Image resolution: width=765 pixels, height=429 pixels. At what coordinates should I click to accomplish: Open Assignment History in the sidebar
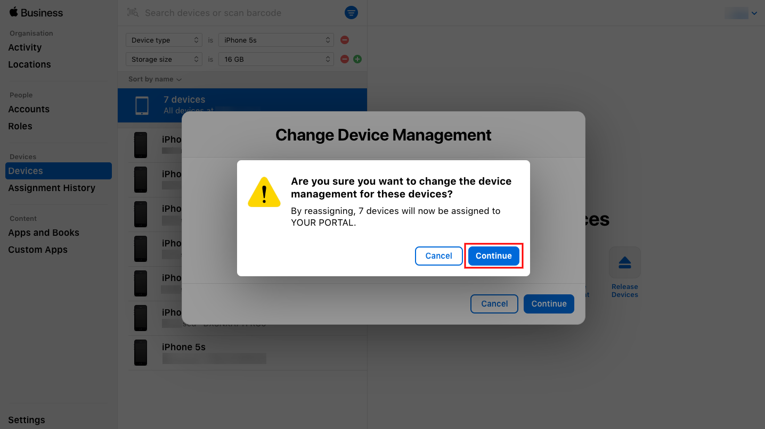pos(52,188)
